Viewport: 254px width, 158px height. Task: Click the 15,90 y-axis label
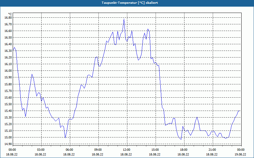(x=9, y=77)
